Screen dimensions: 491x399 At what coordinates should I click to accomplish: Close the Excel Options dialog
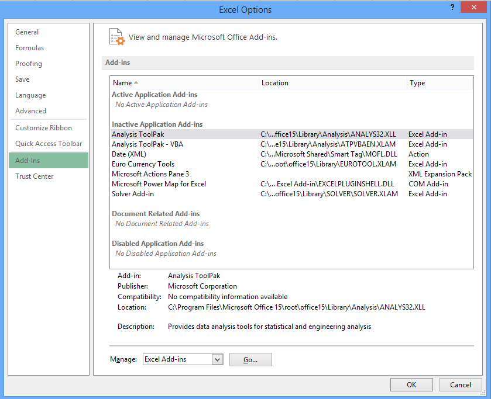pos(474,7)
